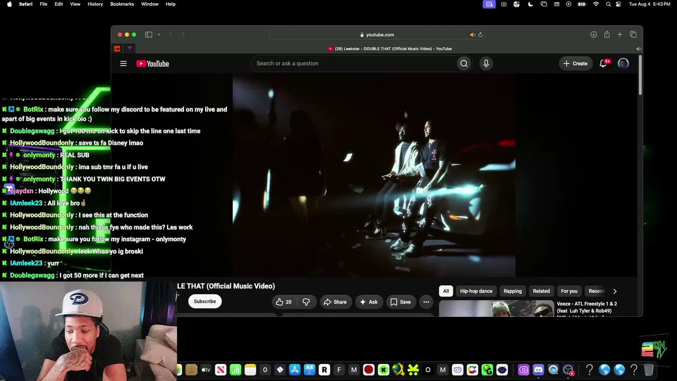Open Discord from the Dock

click(538, 370)
